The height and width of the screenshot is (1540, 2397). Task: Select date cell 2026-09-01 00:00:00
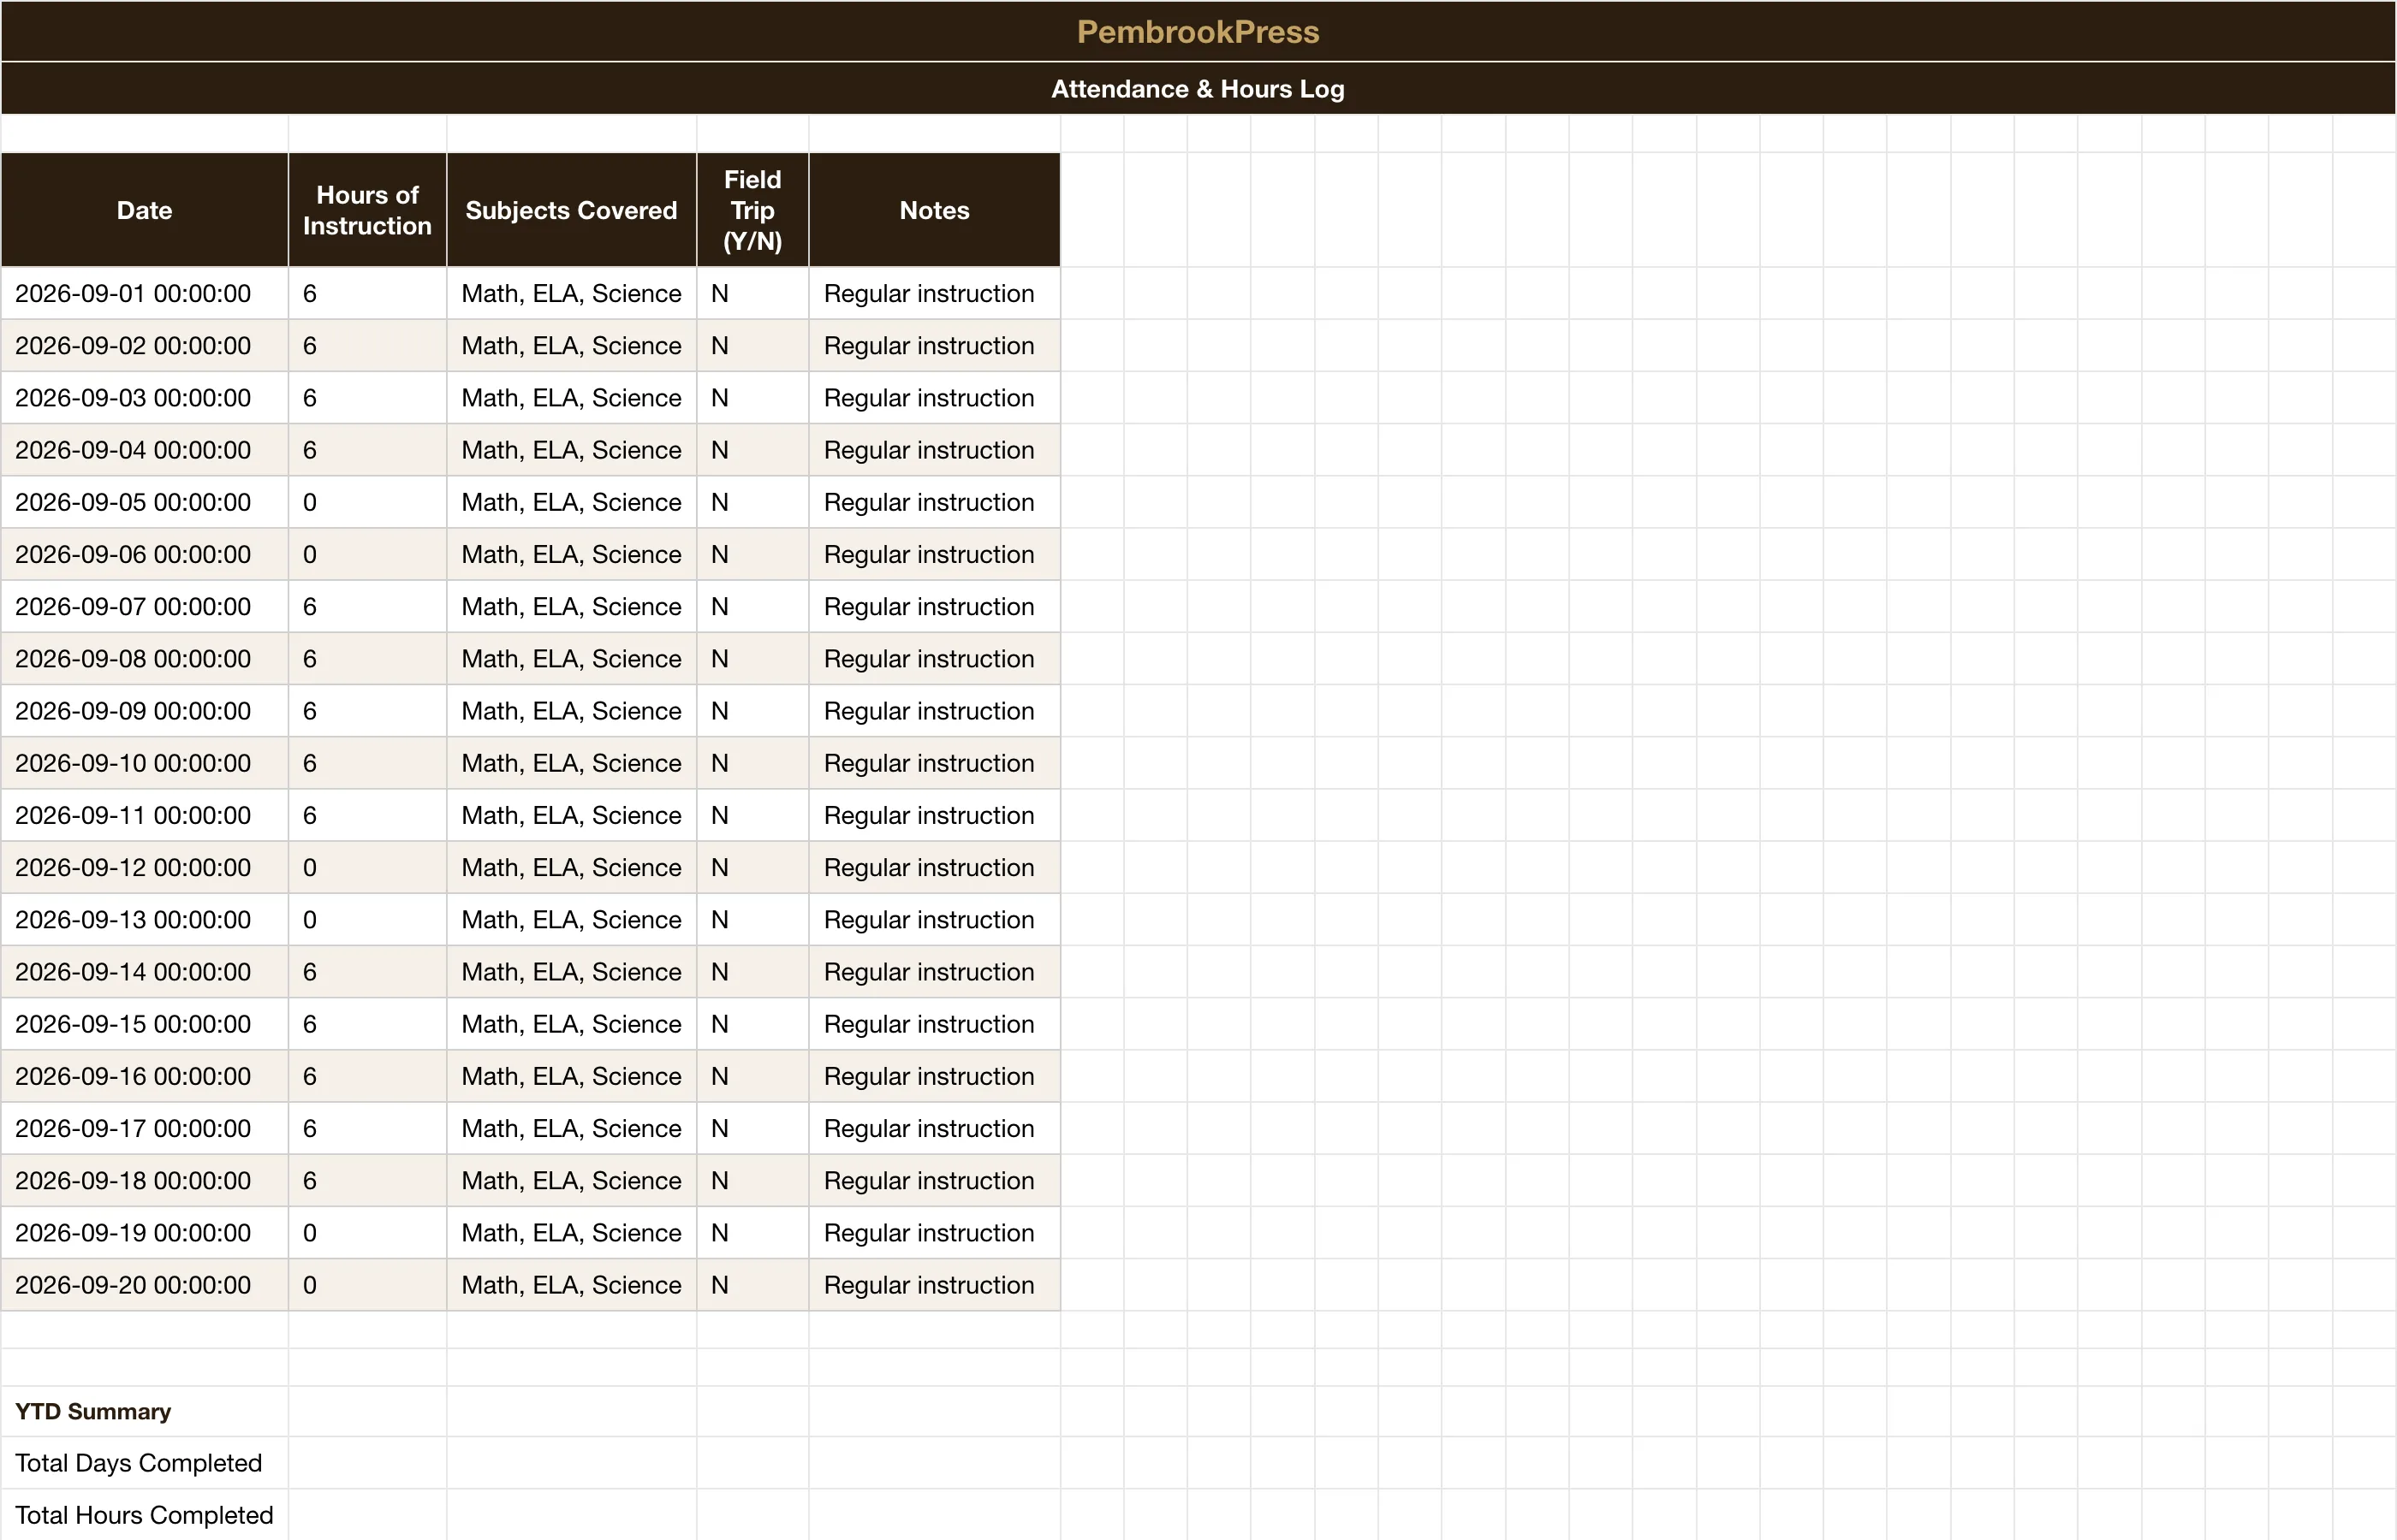coord(145,294)
